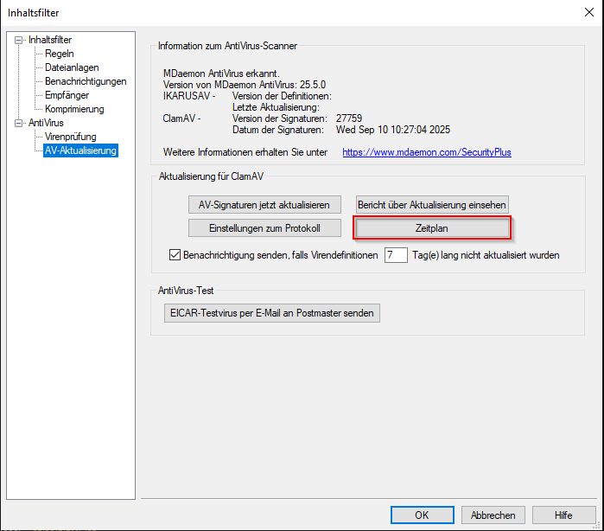Open the mdaemon.com/SecurityPlus link

[x=427, y=152]
